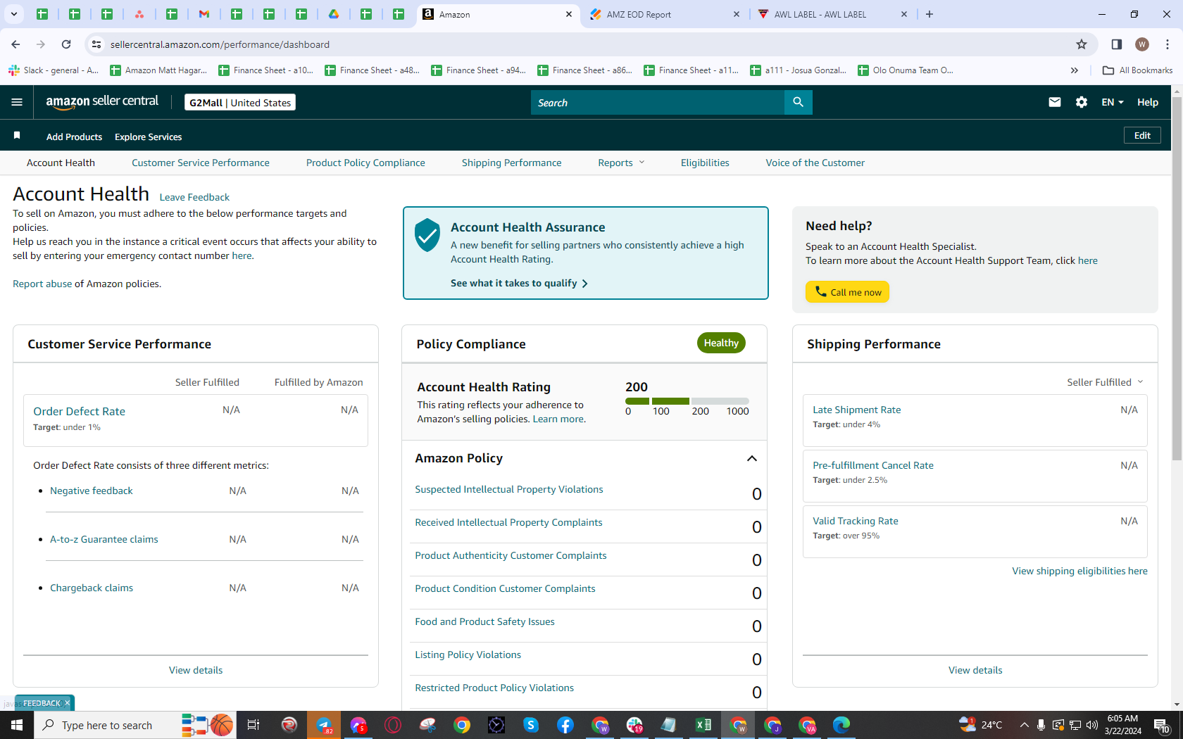Viewport: 1183px width, 739px height.
Task: Open the Account Health tab
Action: [x=61, y=163]
